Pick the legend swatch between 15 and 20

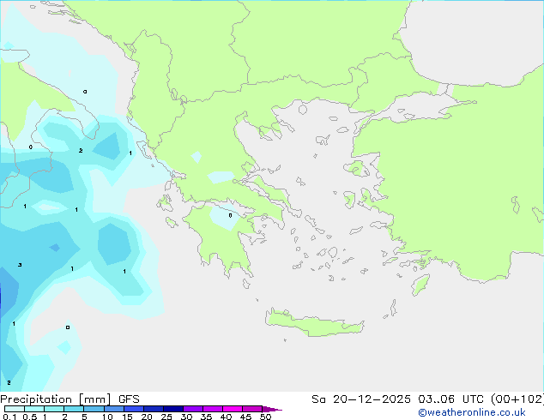coord(133,409)
